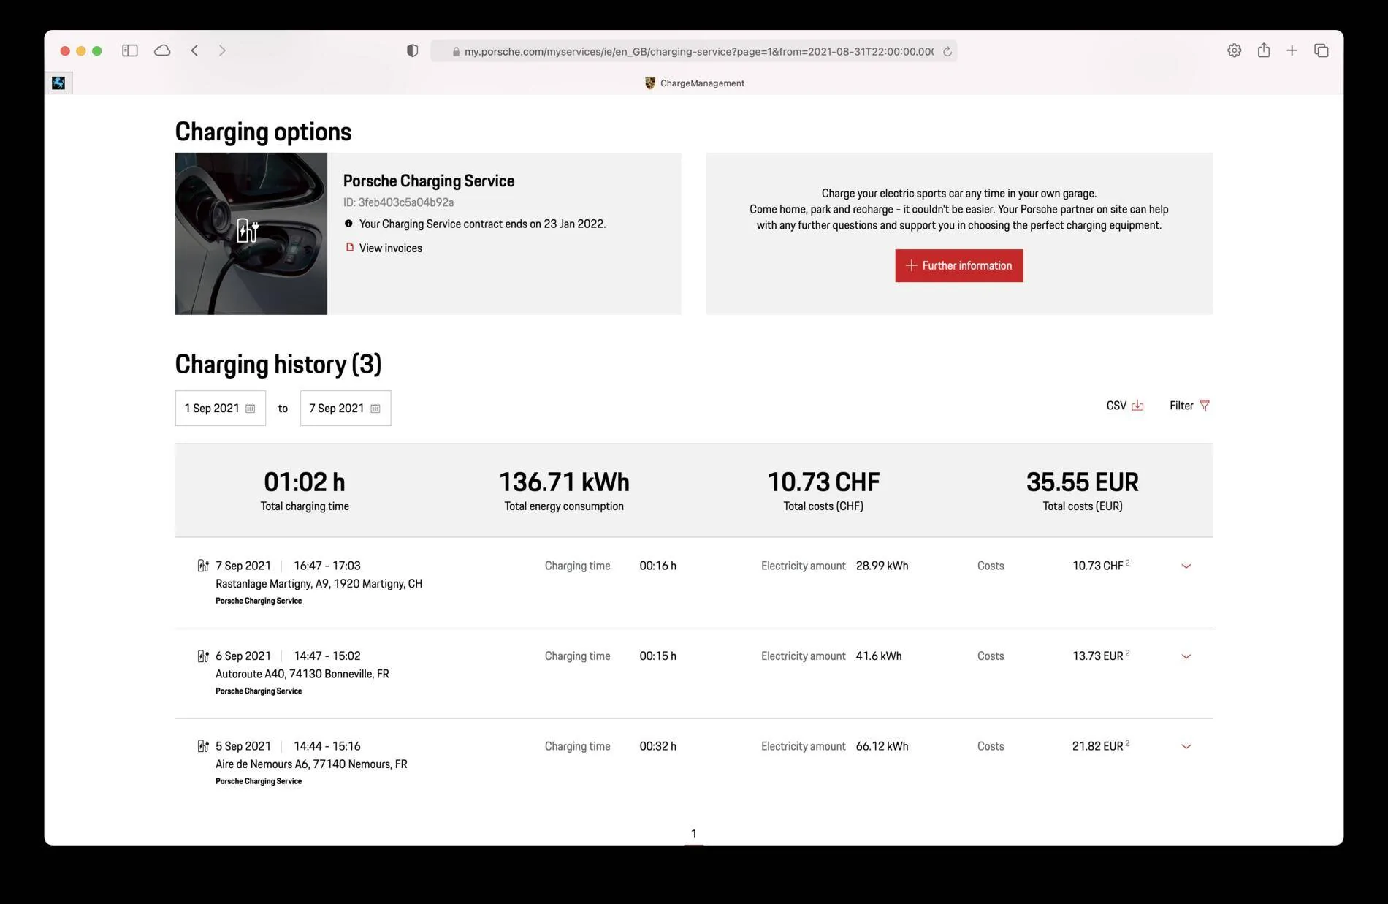Select page 1 of charging history
Viewport: 1388px width, 904px height.
coord(694,834)
